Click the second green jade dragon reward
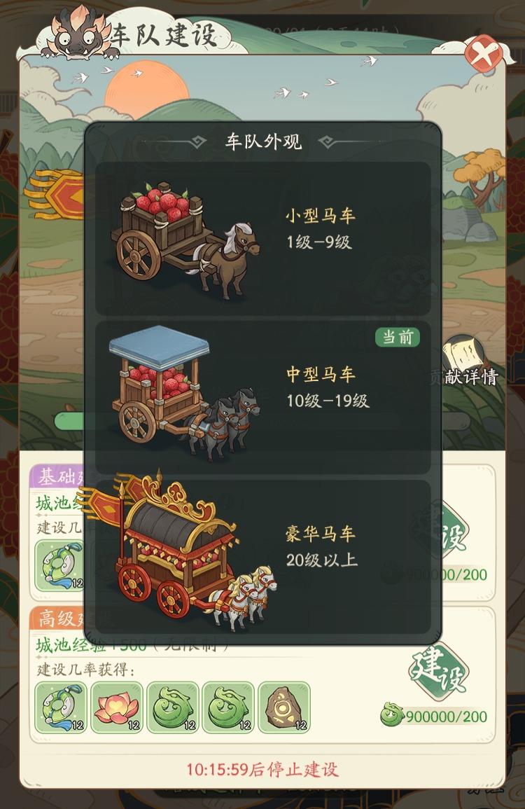The height and width of the screenshot is (809, 525). [228, 707]
